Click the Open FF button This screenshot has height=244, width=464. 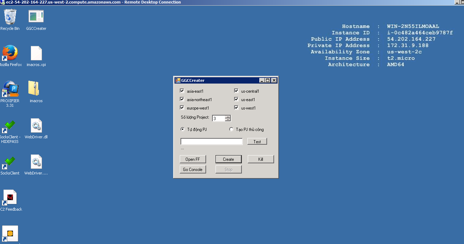coord(193,159)
